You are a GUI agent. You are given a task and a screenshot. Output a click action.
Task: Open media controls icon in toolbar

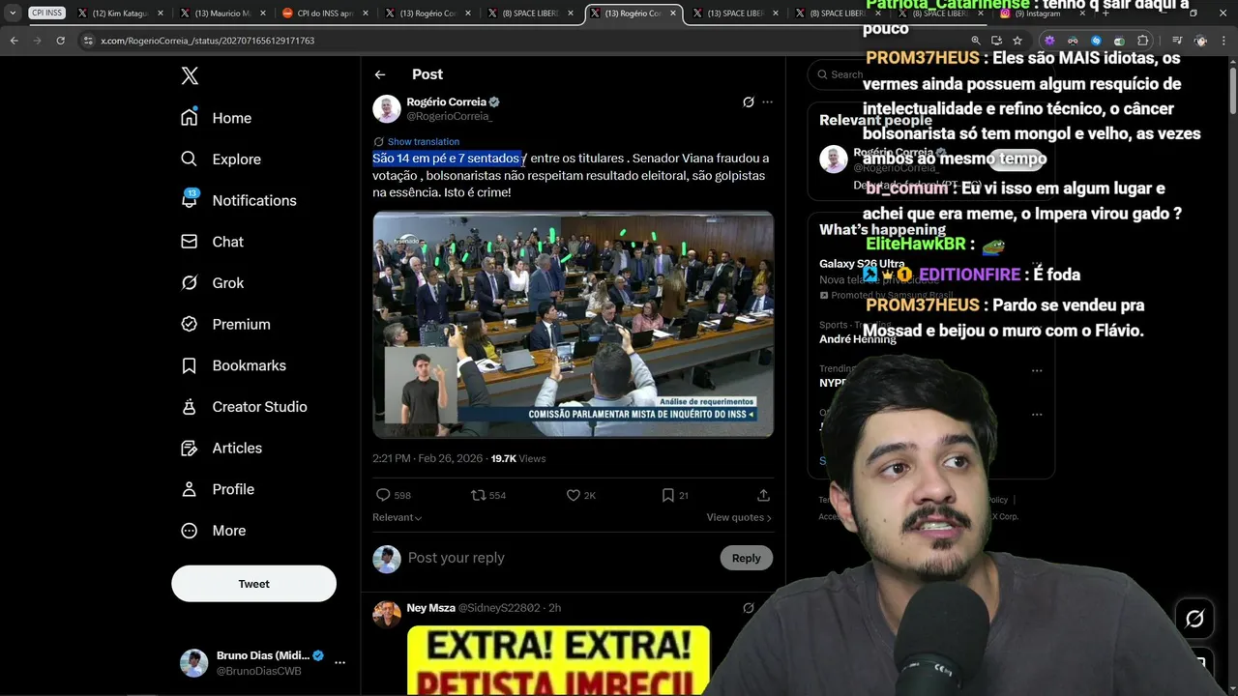click(1177, 41)
